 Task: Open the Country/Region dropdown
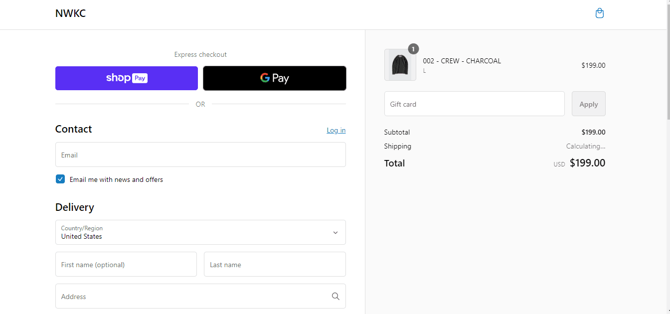click(x=200, y=232)
